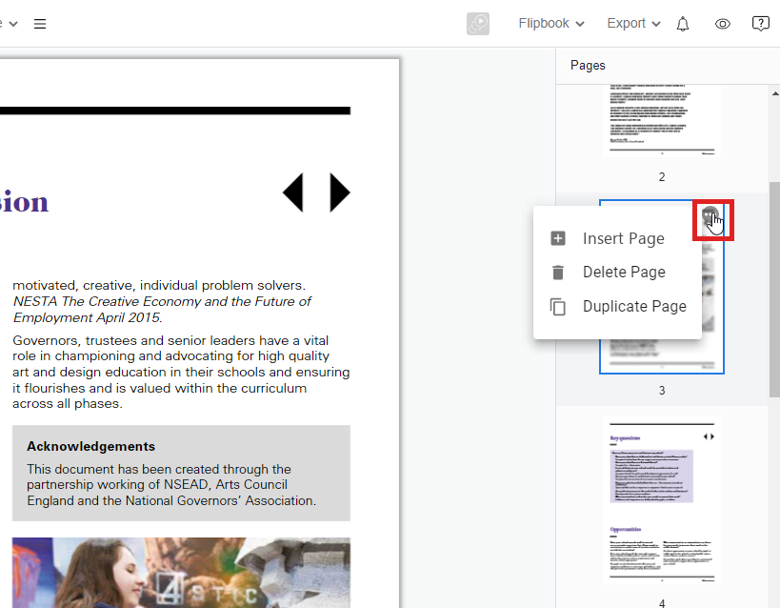The width and height of the screenshot is (780, 608).
Task: Choose Insert Page from the menu
Action: point(617,238)
